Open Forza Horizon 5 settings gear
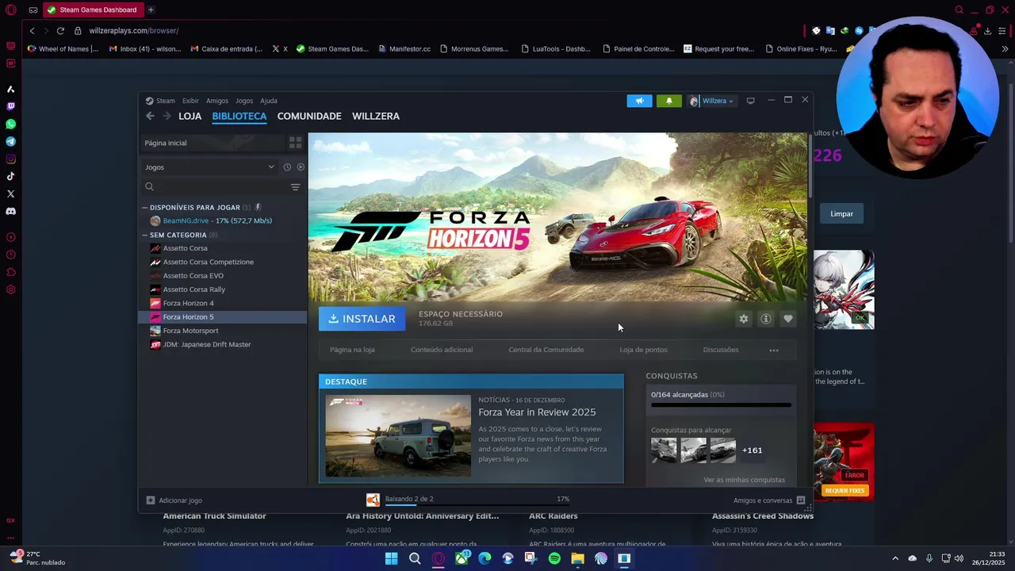Image resolution: width=1015 pixels, height=571 pixels. click(x=743, y=319)
